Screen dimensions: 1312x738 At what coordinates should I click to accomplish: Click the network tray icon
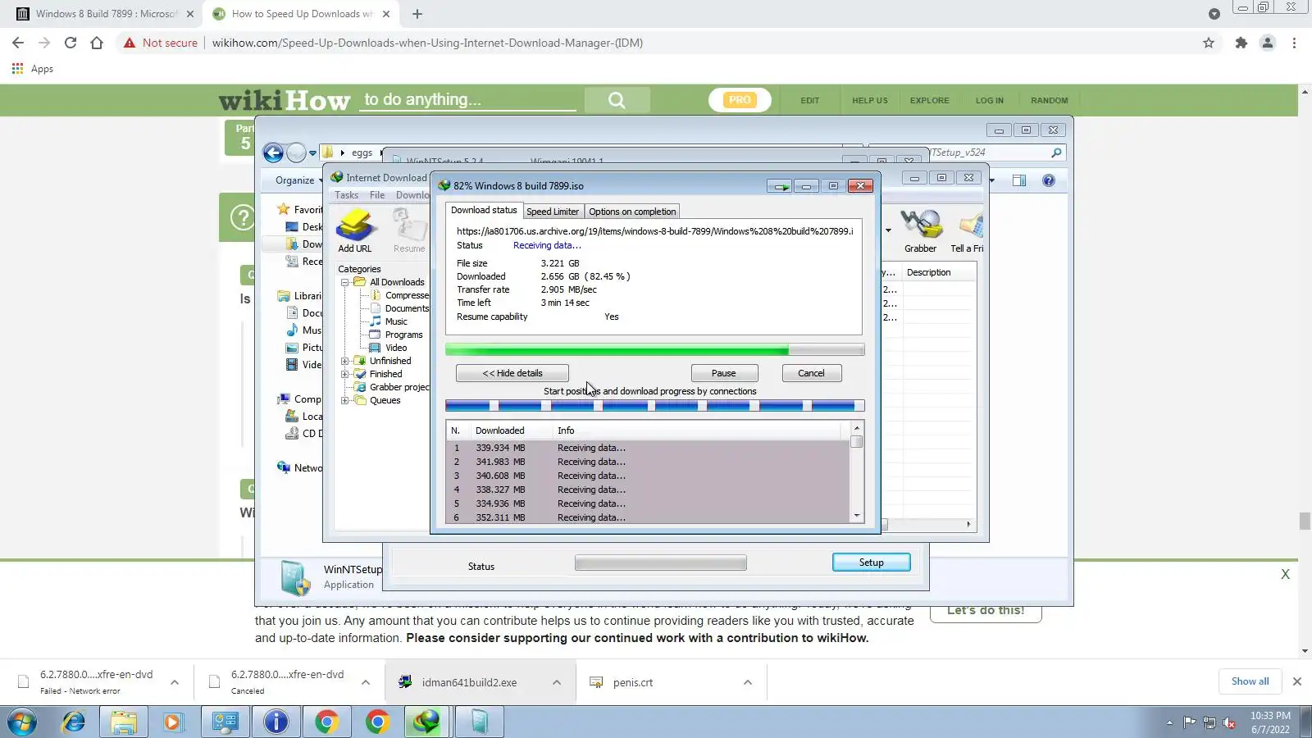(x=1209, y=722)
